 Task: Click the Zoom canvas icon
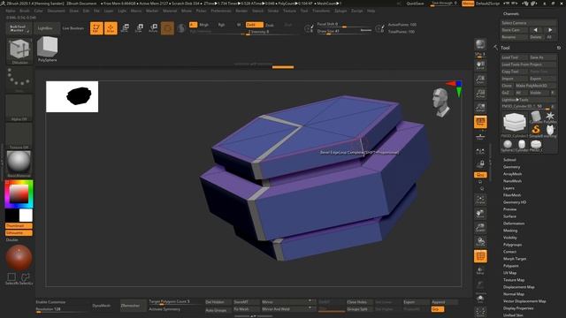click(x=480, y=79)
